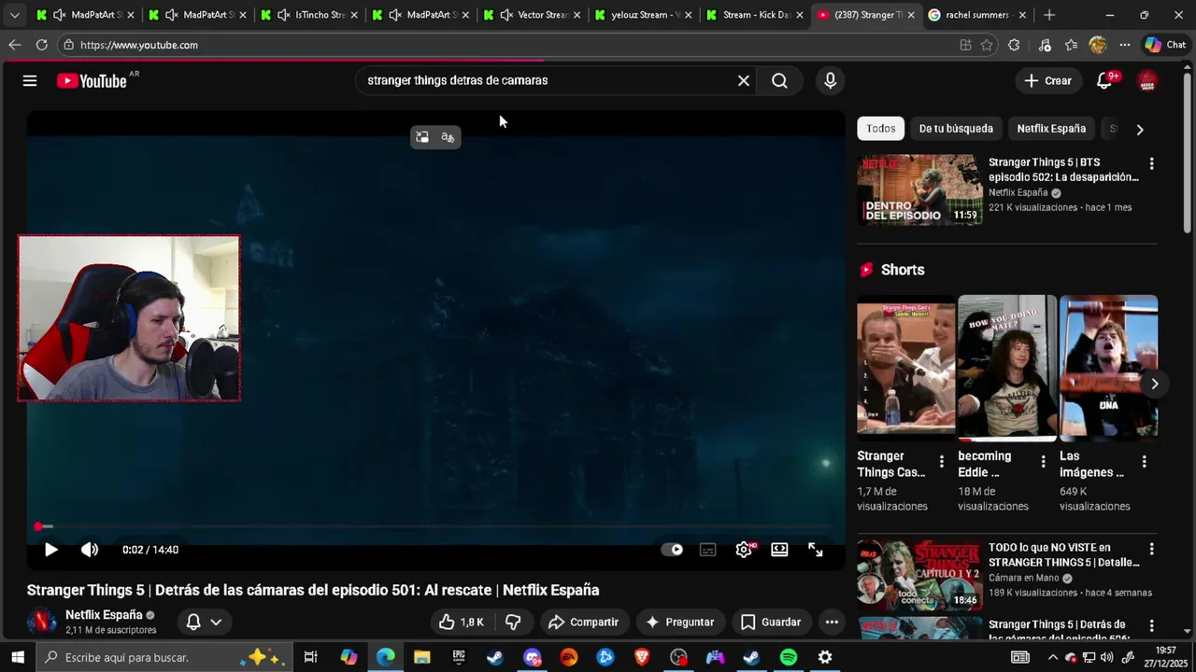1196x672 pixels.
Task: Open Spotify from the taskbar
Action: coord(789,657)
